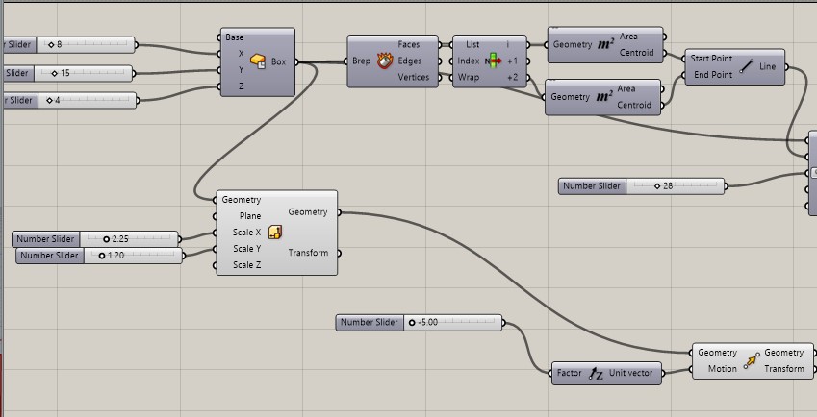The height and width of the screenshot is (417, 817).
Task: Click the Geometry output of Move component
Action: click(x=784, y=353)
